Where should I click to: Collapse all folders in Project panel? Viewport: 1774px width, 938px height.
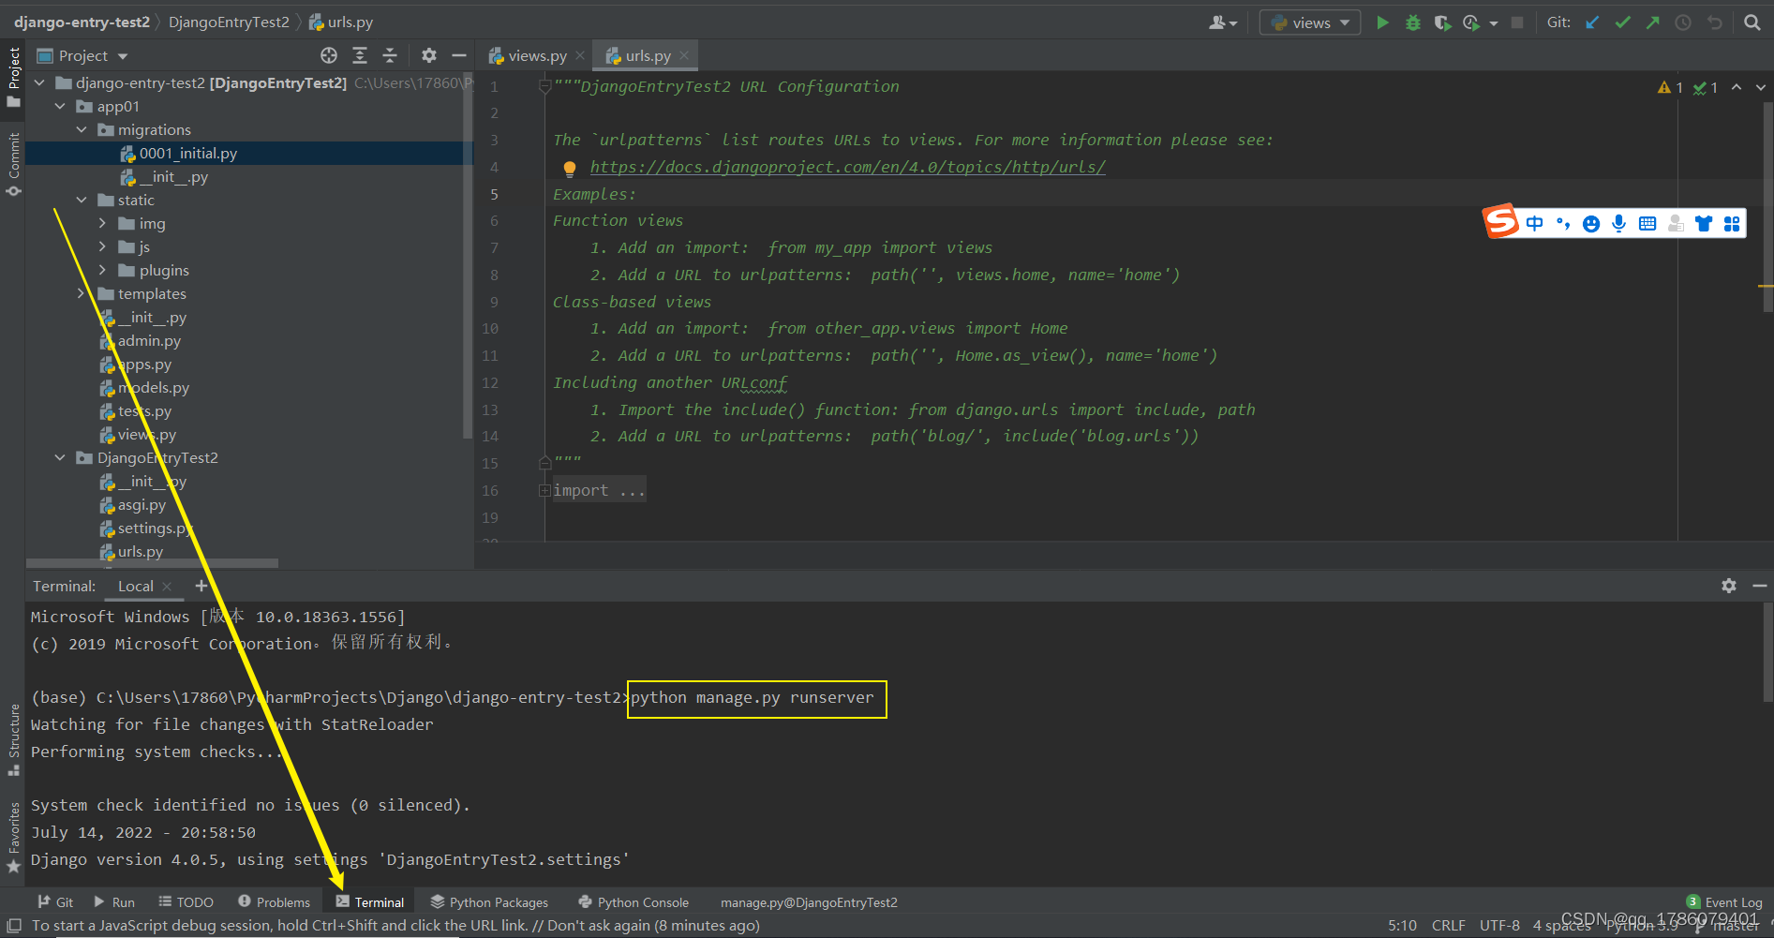click(x=390, y=55)
